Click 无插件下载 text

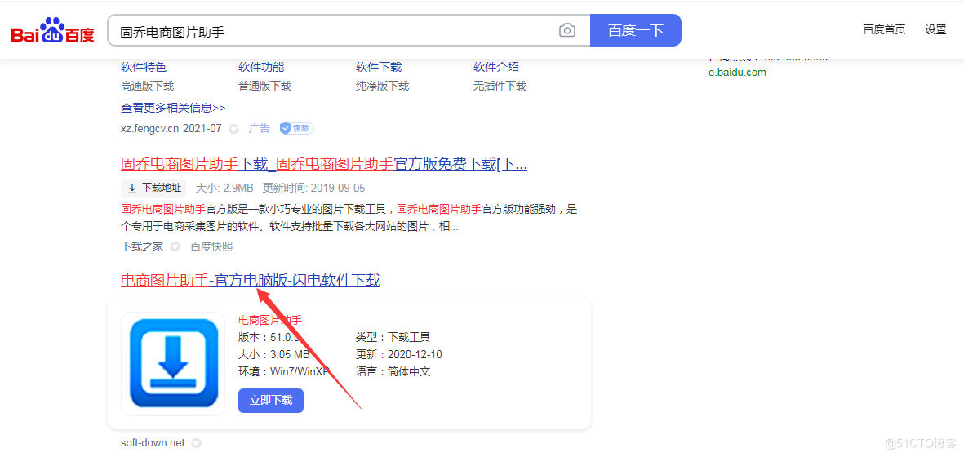(500, 86)
